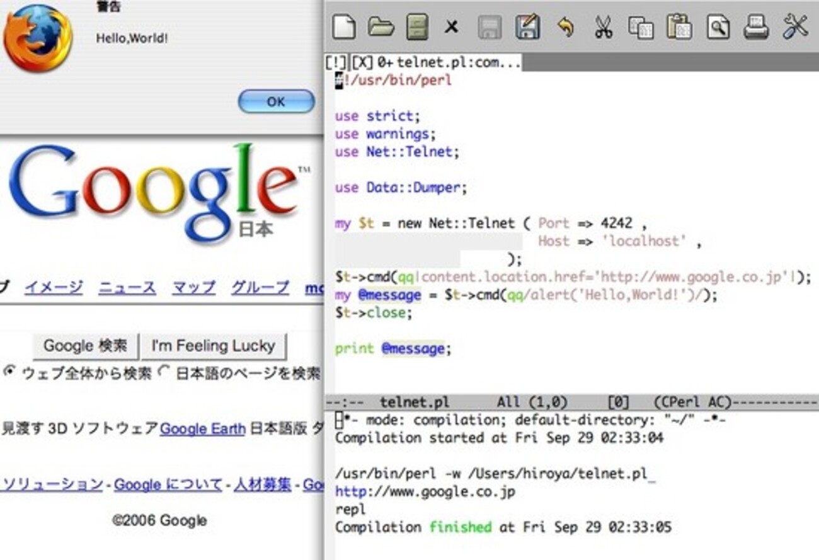Search the buffer with the magnifier icon

[x=718, y=27]
